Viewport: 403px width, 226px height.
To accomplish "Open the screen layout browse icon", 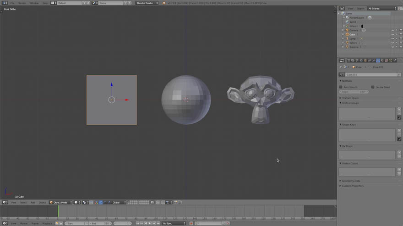I will tap(54, 3).
